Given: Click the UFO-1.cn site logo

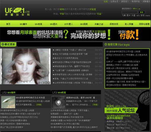Looking at the screenshot, I should tap(17, 12).
